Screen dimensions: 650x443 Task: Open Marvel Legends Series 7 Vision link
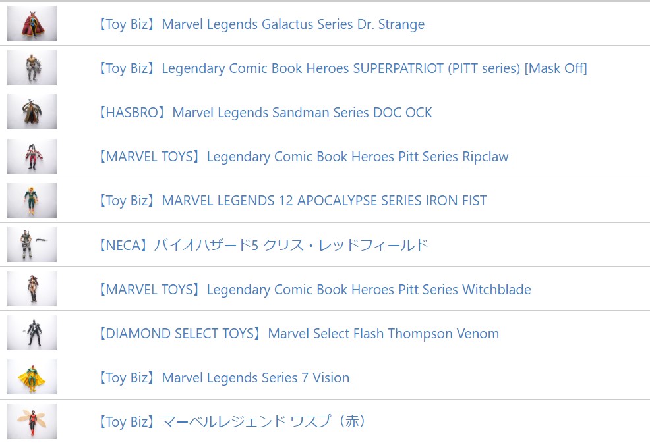(x=223, y=378)
